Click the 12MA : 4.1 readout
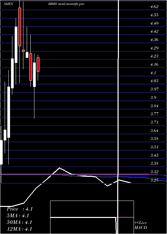Image resolution: width=167 pixels, height=234 pixels. tap(19, 229)
